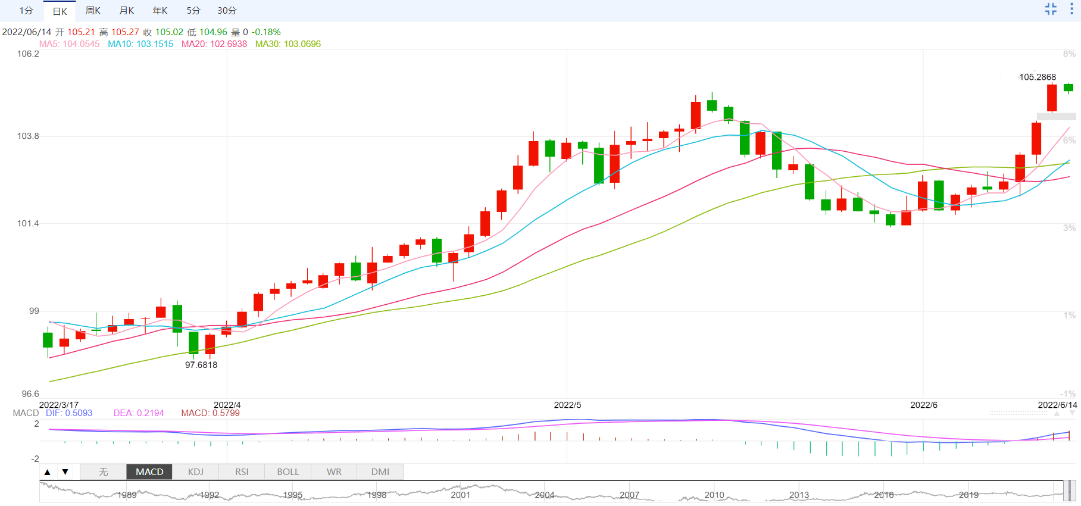This screenshot has height=506, width=1081.
Task: Click the 1992 marker on overview timeline
Action: pyautogui.click(x=210, y=495)
